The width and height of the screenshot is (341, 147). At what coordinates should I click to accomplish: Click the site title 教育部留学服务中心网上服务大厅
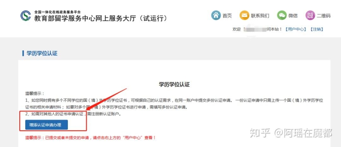101,18
